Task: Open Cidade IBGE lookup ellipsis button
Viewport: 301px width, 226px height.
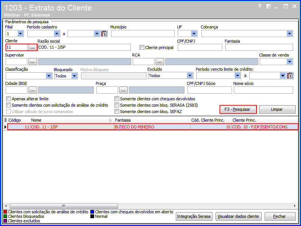Action: [x=33, y=90]
